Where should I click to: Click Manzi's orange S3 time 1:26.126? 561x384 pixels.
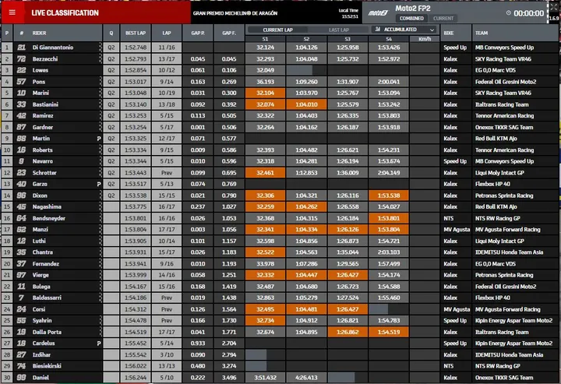348,230
